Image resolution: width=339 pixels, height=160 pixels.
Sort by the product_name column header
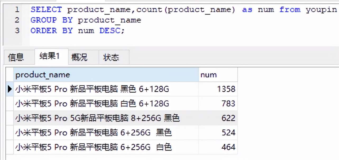106,75
